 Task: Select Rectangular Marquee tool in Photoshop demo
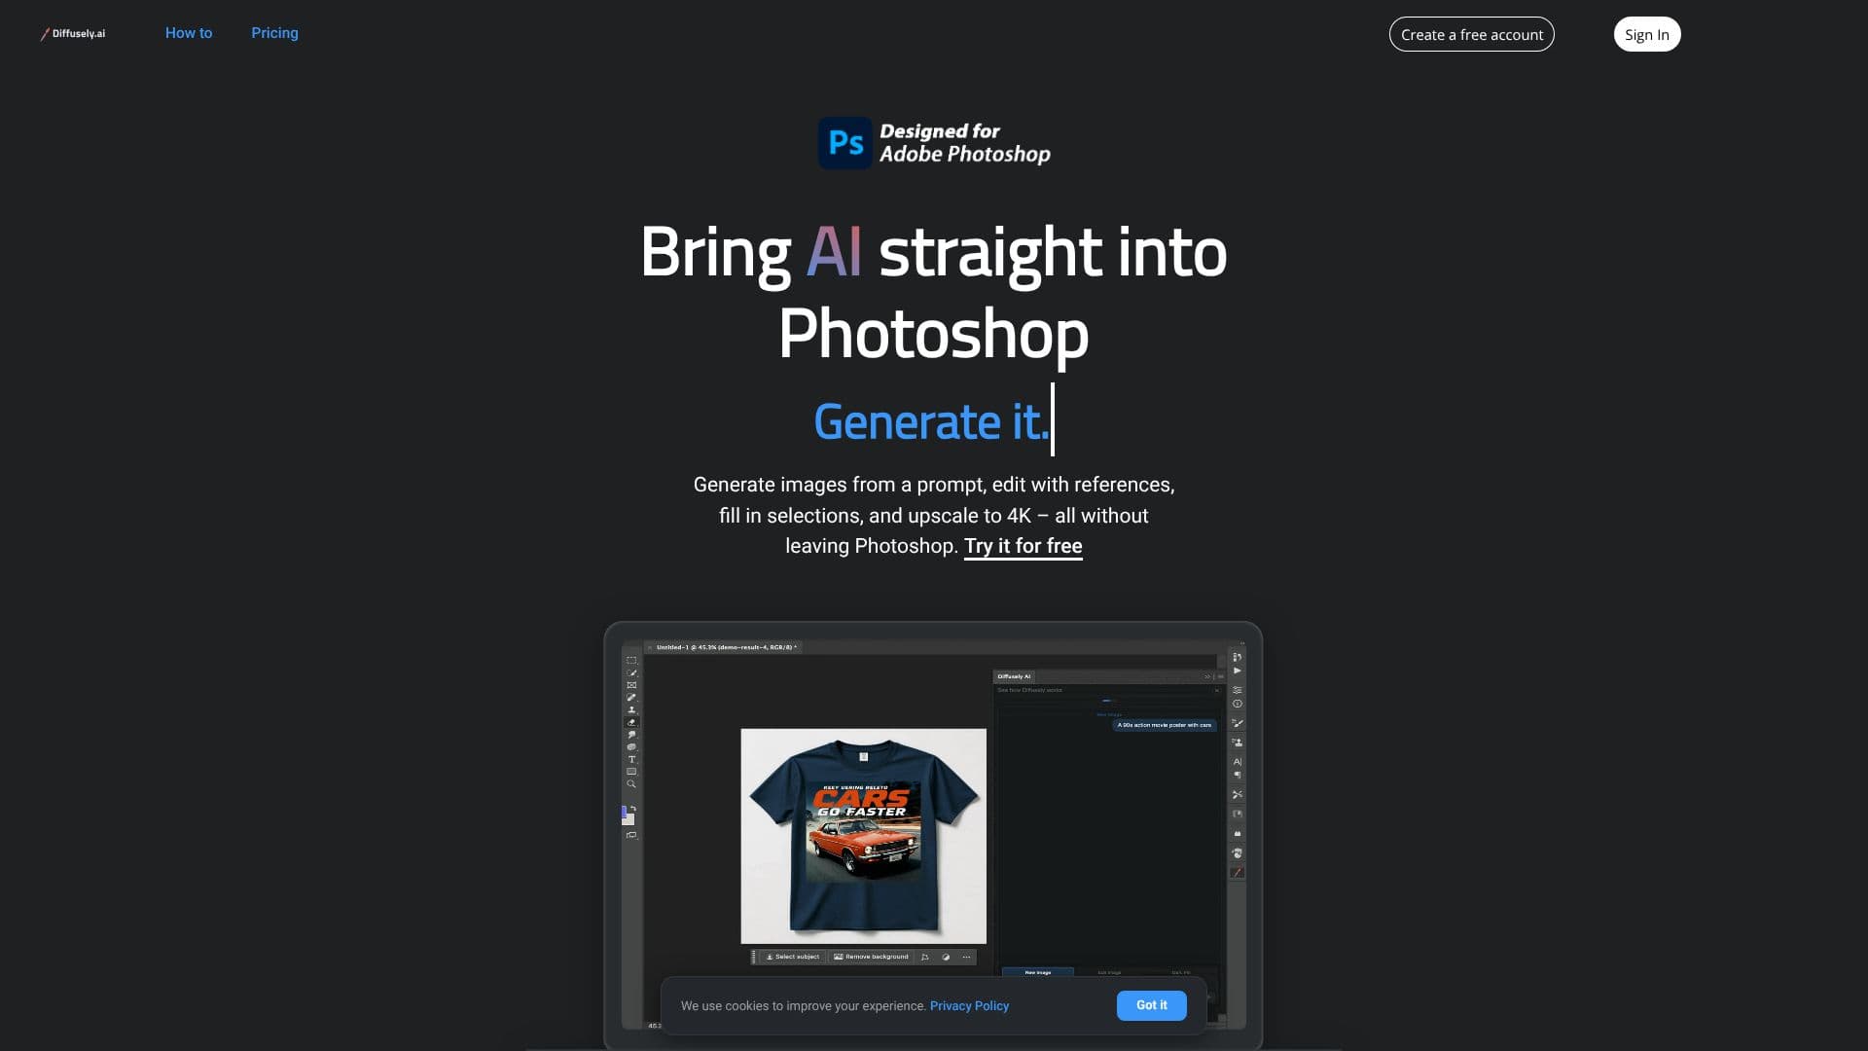(631, 660)
